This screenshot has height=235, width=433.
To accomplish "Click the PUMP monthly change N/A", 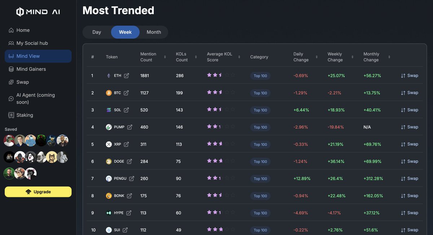I will [x=367, y=127].
